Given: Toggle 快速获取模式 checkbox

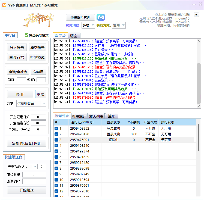Looking at the screenshot, I should (26, 35).
